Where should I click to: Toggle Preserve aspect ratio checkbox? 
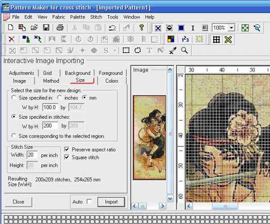pyautogui.click(x=67, y=149)
